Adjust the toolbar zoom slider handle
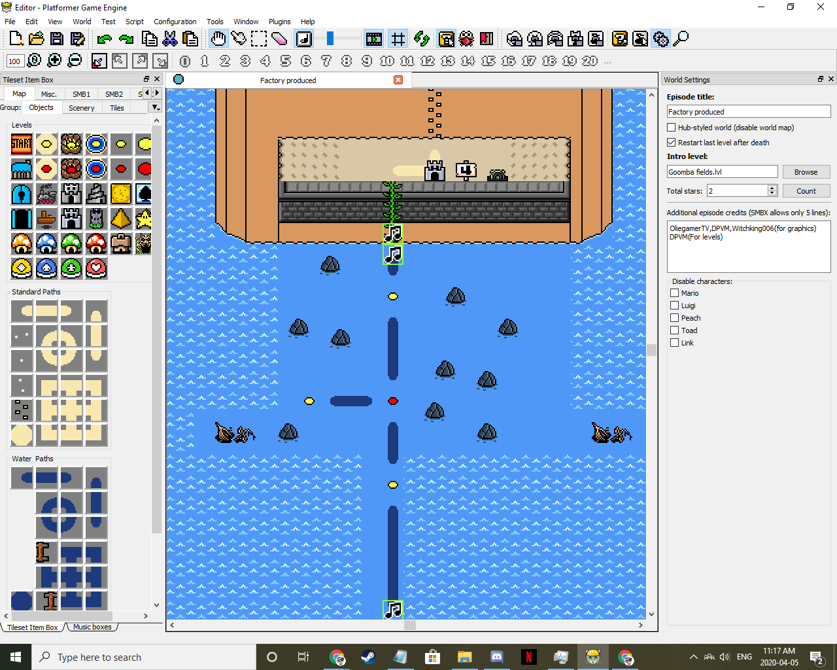 coord(330,39)
